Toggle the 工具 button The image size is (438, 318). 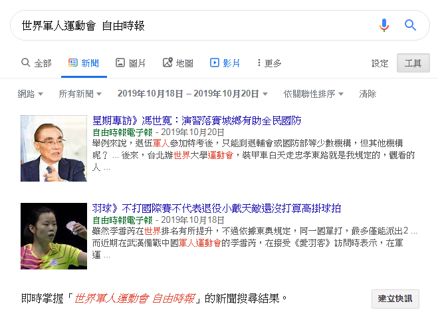pyautogui.click(x=413, y=63)
